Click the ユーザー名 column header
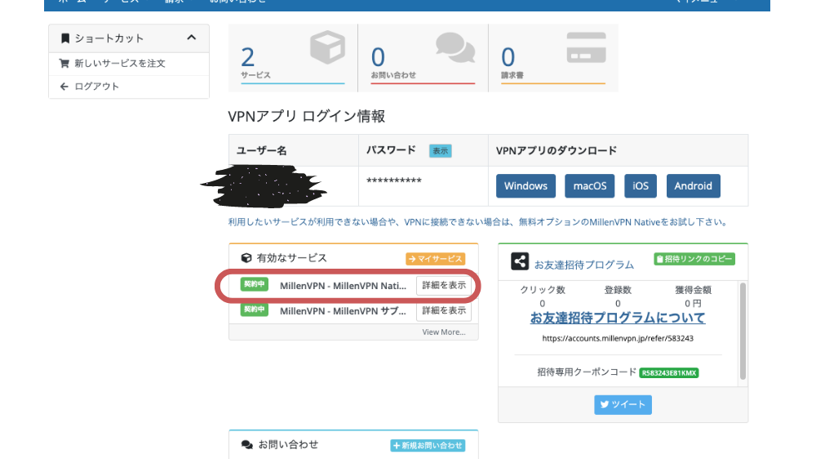The height and width of the screenshot is (459, 816). (262, 150)
